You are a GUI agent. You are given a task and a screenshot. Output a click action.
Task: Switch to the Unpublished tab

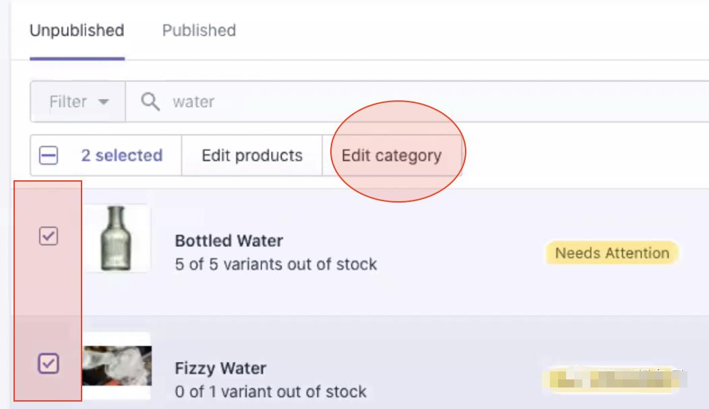pyautogui.click(x=77, y=31)
